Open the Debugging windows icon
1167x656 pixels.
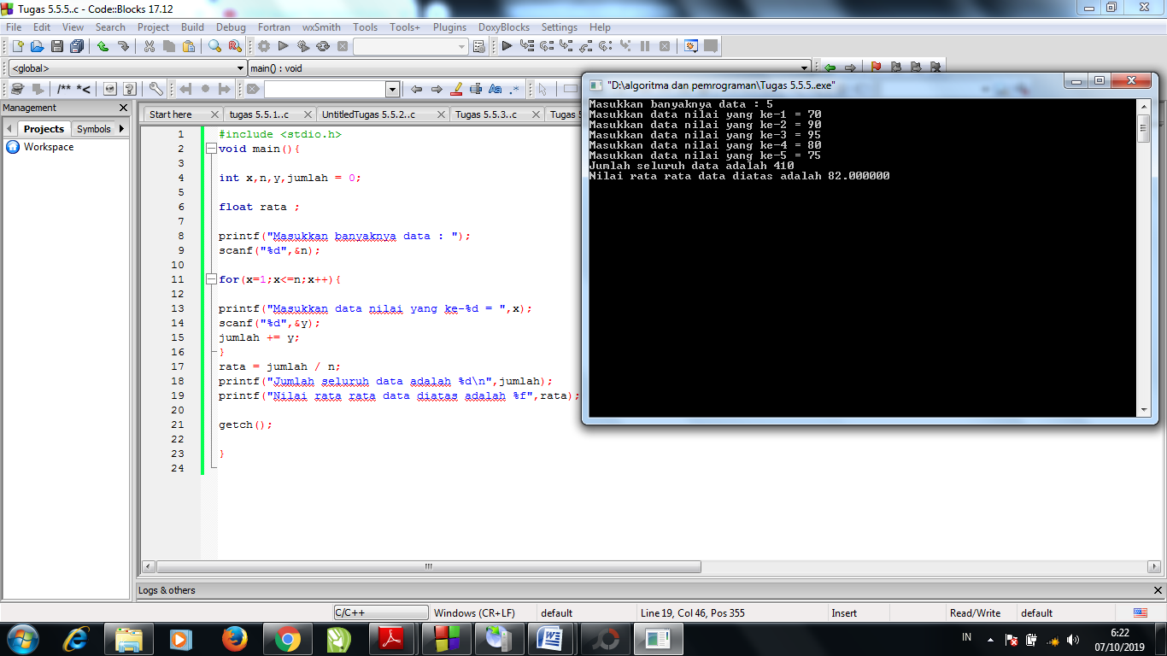pos(691,46)
